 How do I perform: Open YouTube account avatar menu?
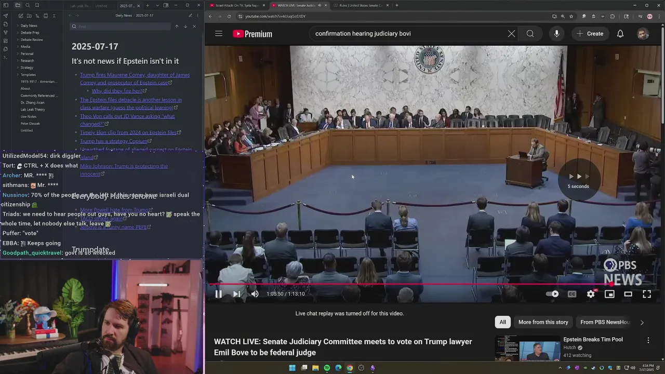(643, 34)
